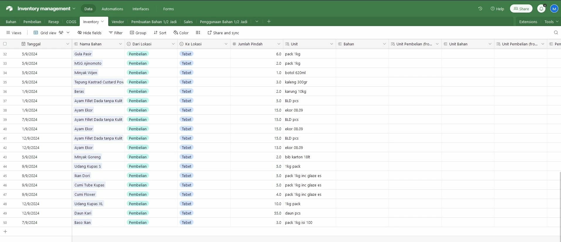Select the Gula Pasir linked record
This screenshot has width=561, height=242.
[x=83, y=54]
